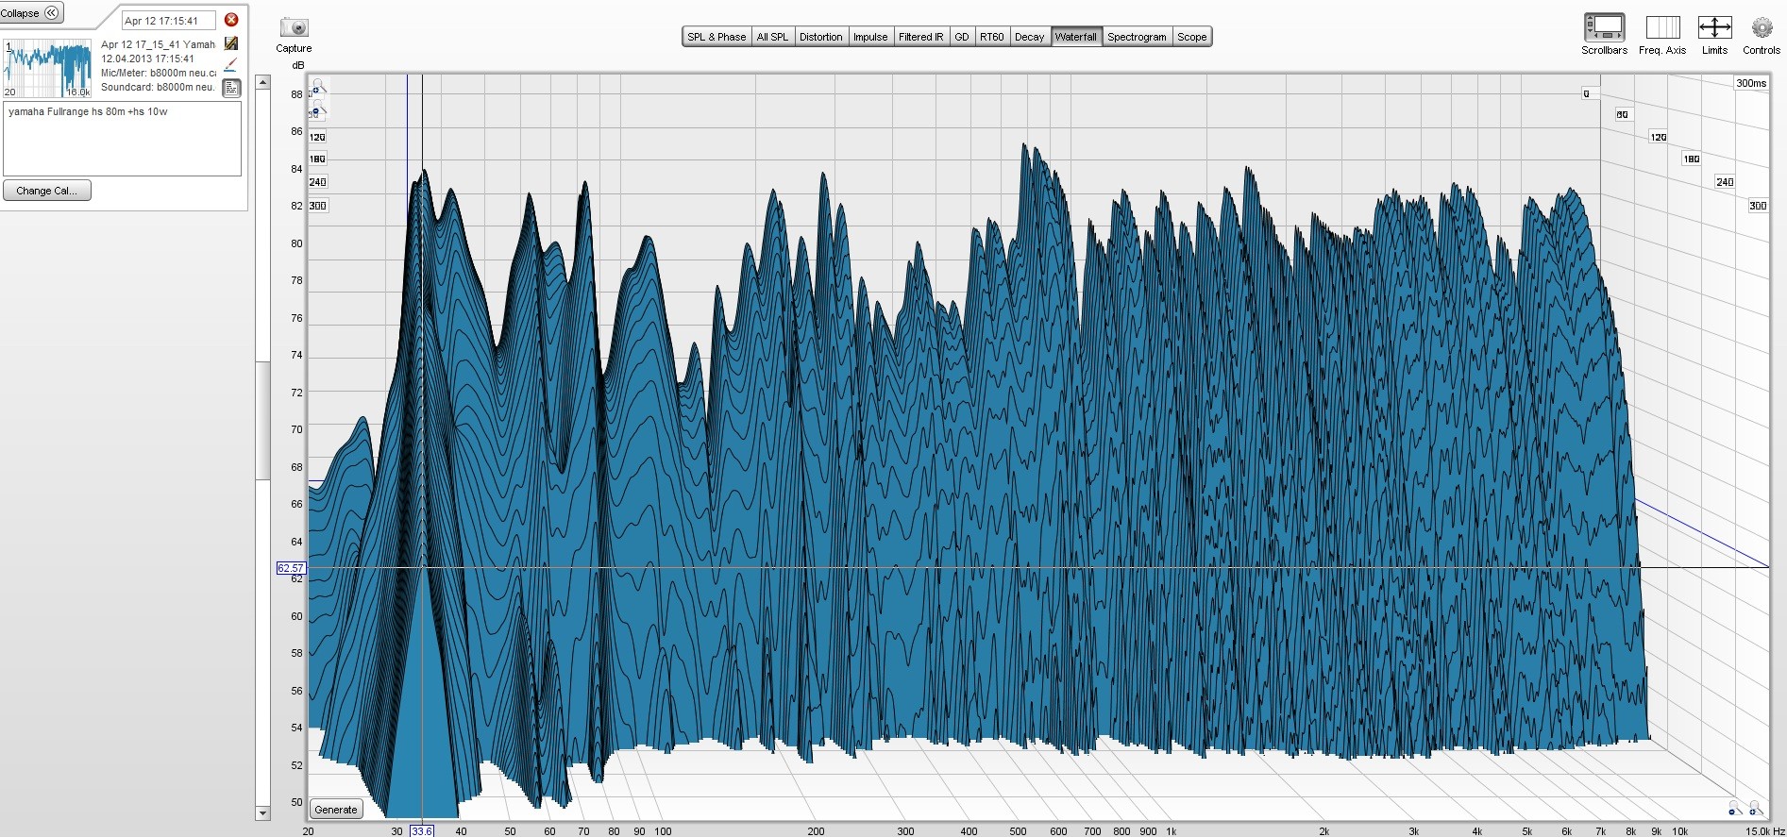Click the Generate waterfall button
The height and width of the screenshot is (837, 1787).
pyautogui.click(x=336, y=810)
